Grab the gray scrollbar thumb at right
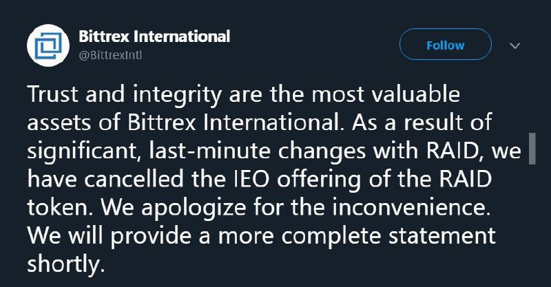Screen dimensions: 551x287 [532, 148]
